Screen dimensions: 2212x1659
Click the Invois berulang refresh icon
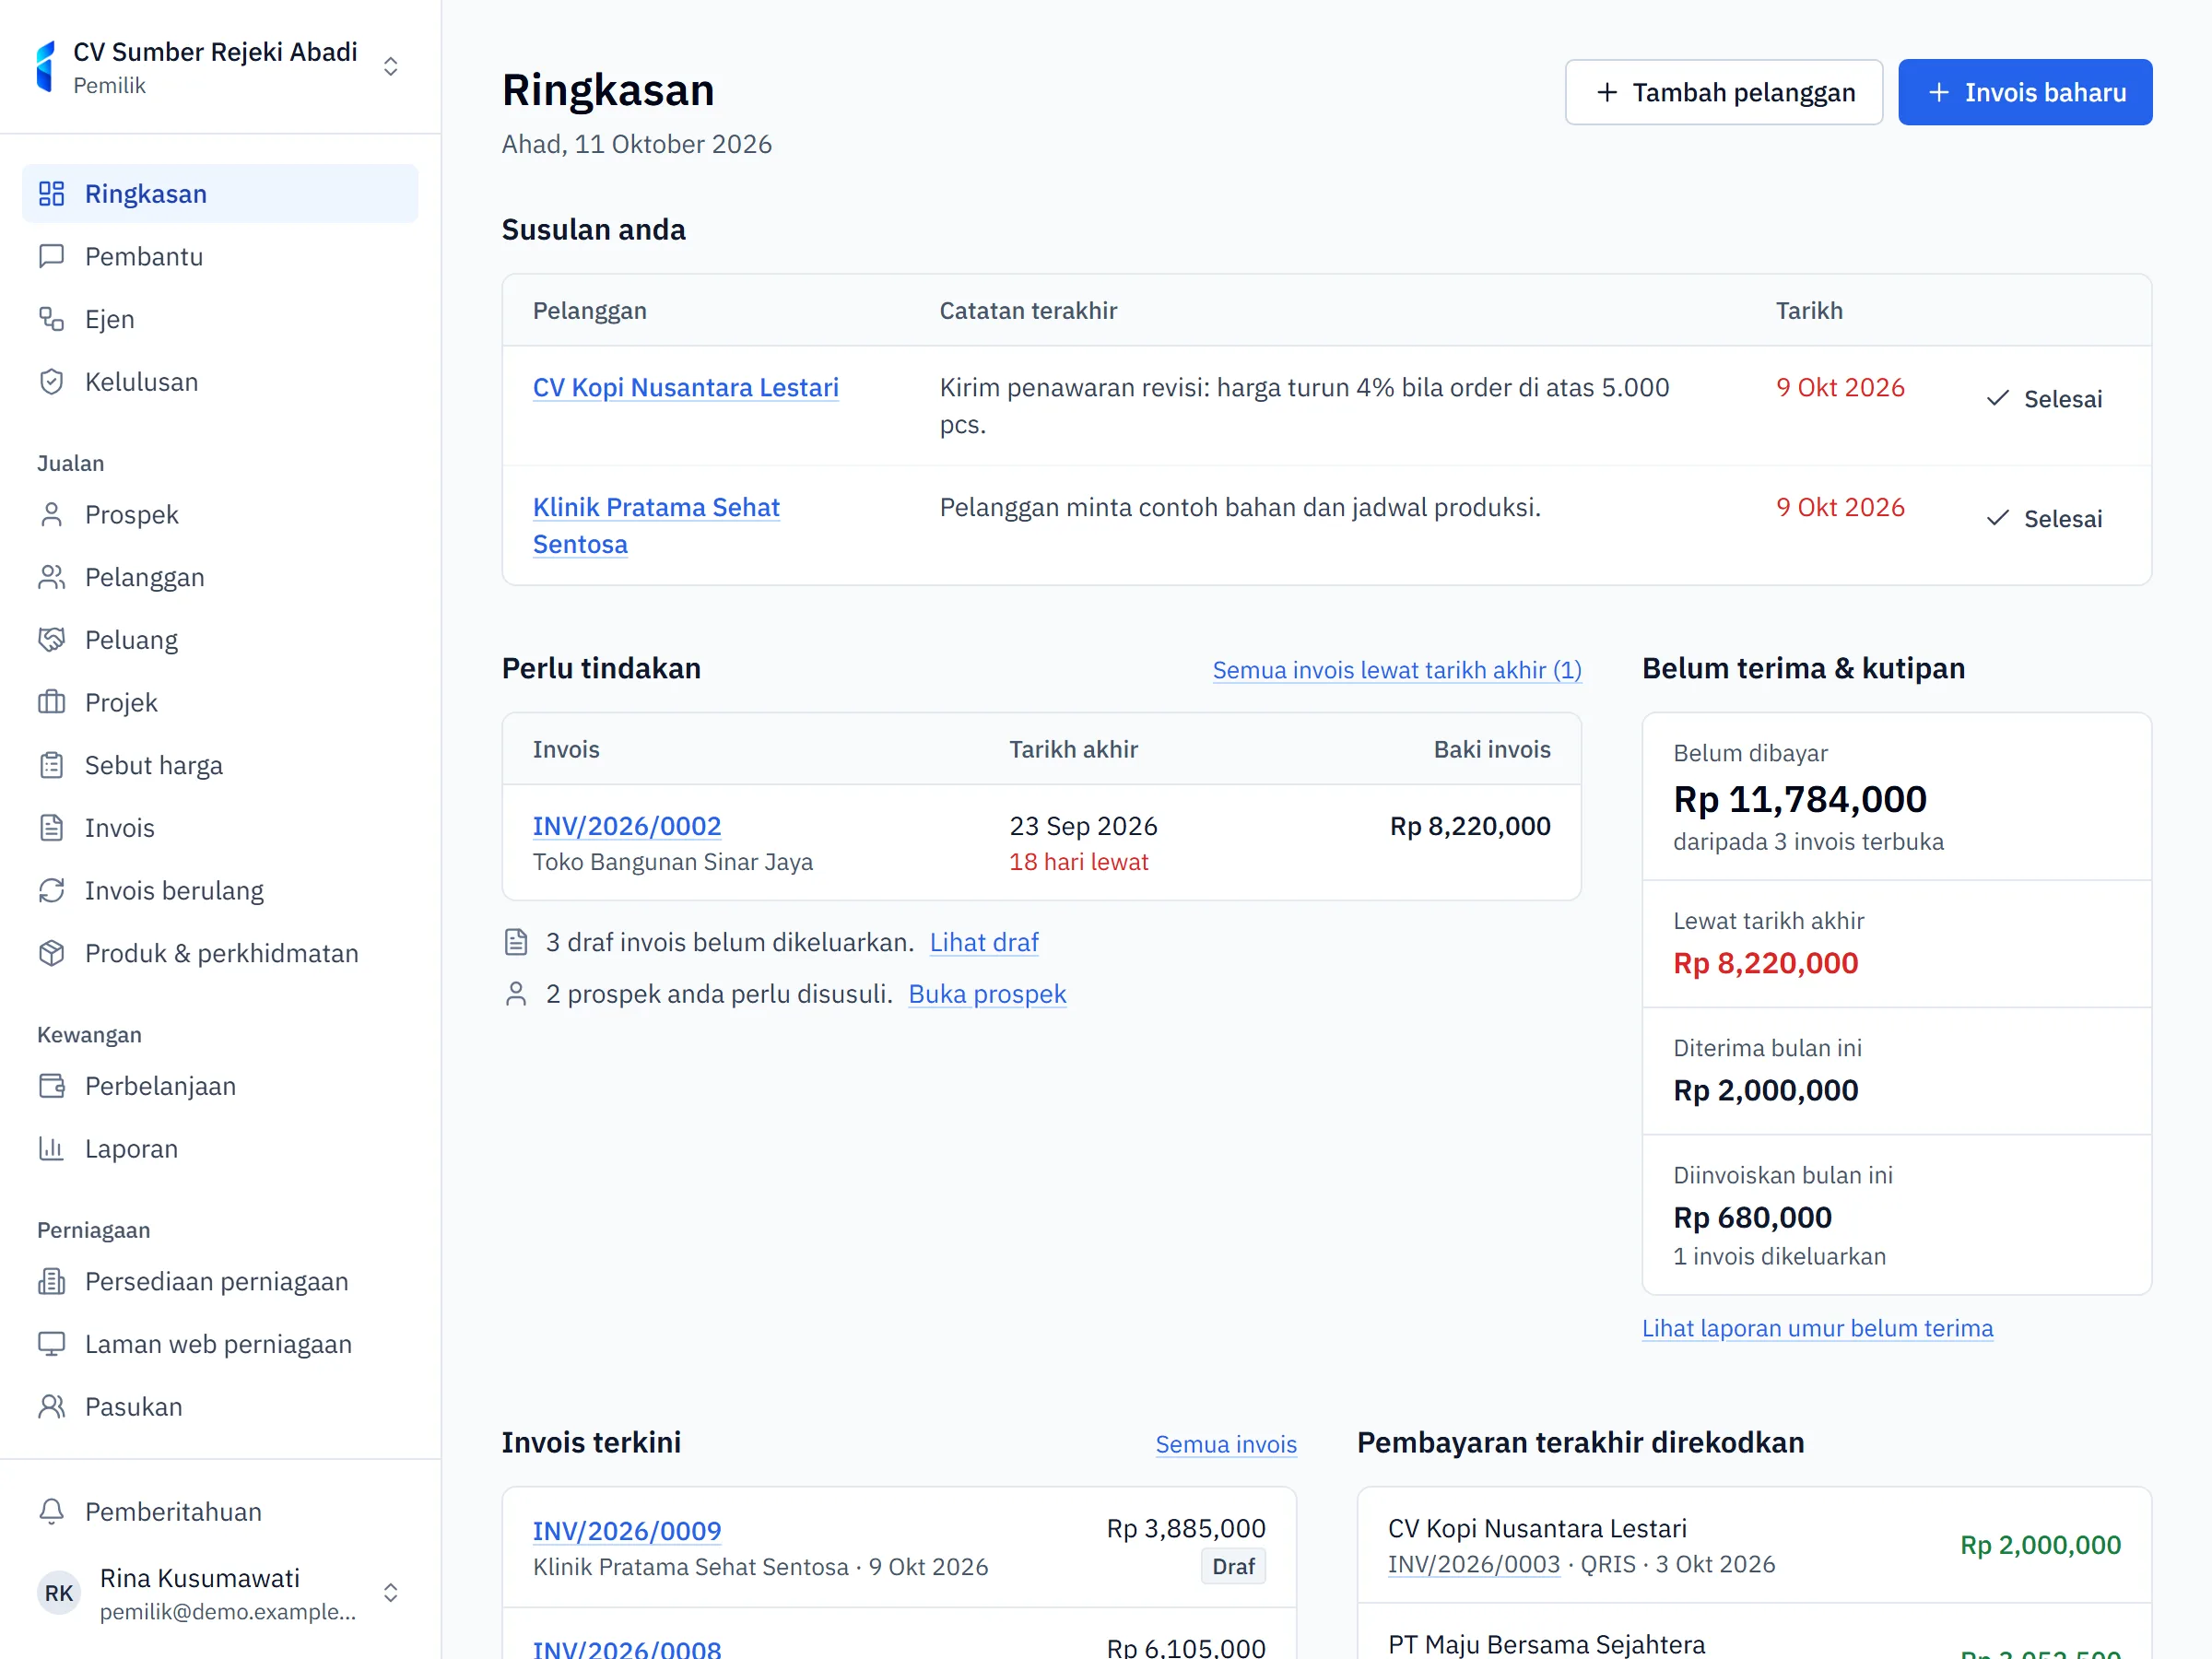click(51, 891)
